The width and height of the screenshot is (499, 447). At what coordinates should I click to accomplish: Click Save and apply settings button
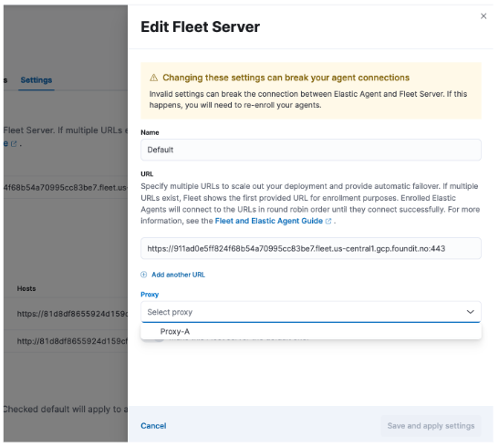[x=431, y=426]
